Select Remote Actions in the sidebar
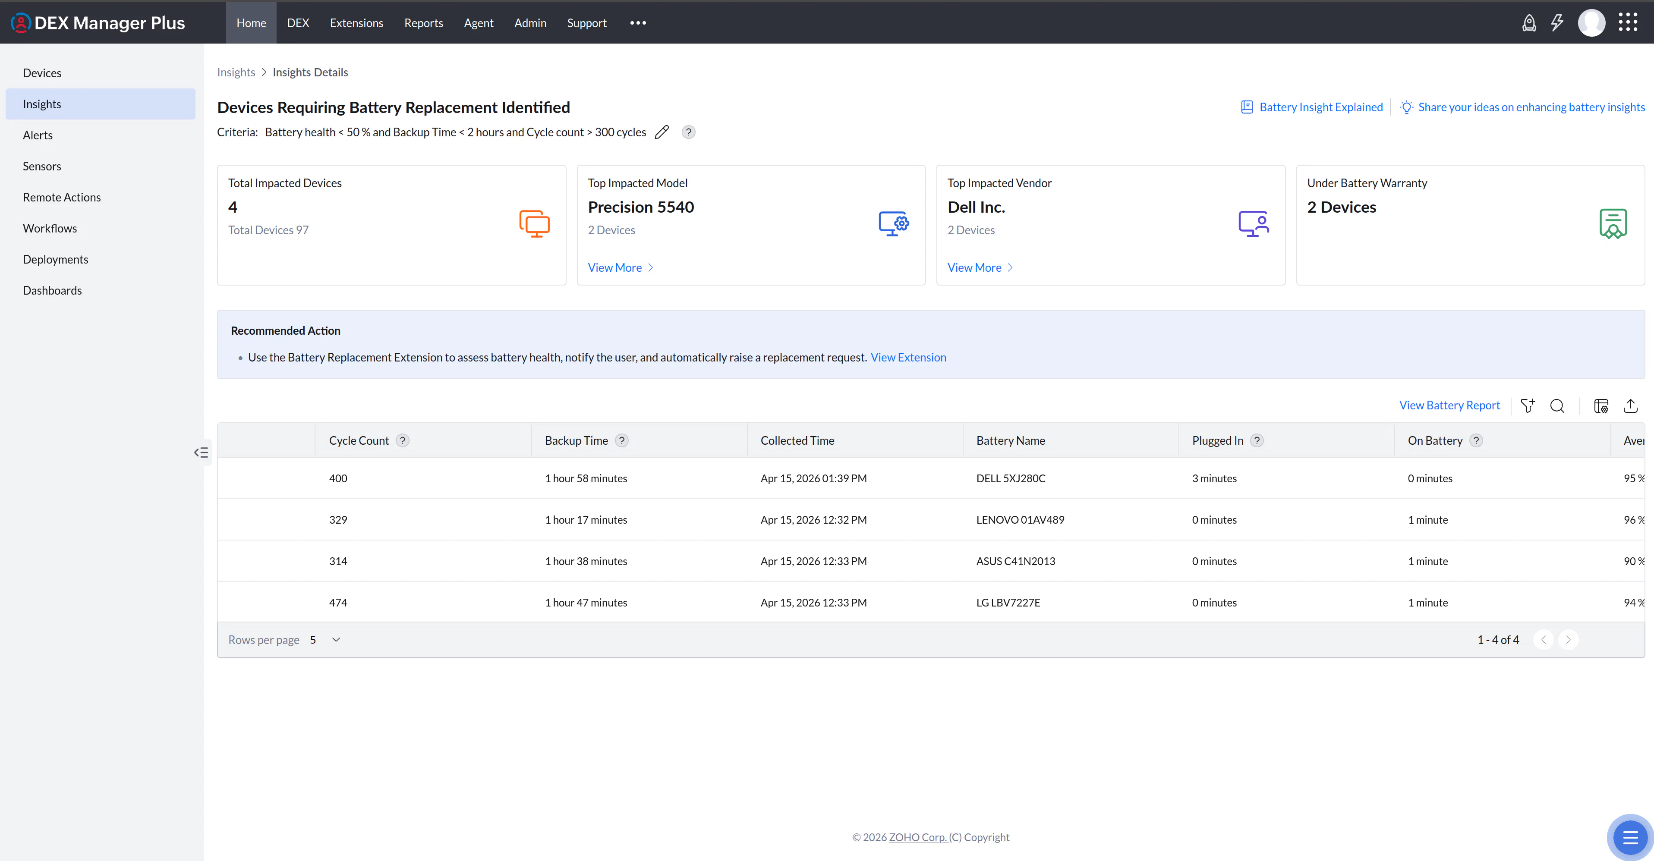Viewport: 1654px width, 861px height. [101, 197]
